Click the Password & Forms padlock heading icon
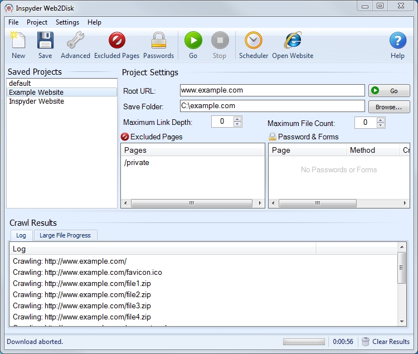The image size is (418, 354). pyautogui.click(x=272, y=137)
